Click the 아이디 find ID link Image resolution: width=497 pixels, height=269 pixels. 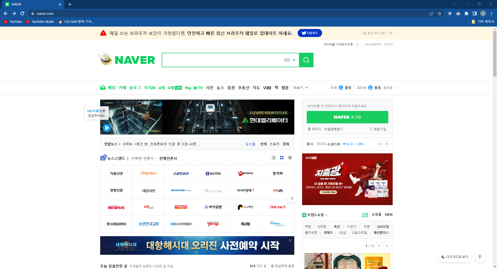coord(315,129)
